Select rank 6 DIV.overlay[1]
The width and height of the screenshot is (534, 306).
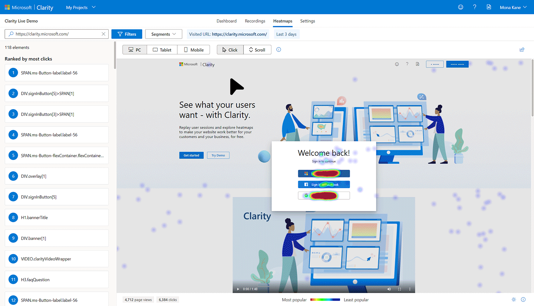tap(57, 176)
